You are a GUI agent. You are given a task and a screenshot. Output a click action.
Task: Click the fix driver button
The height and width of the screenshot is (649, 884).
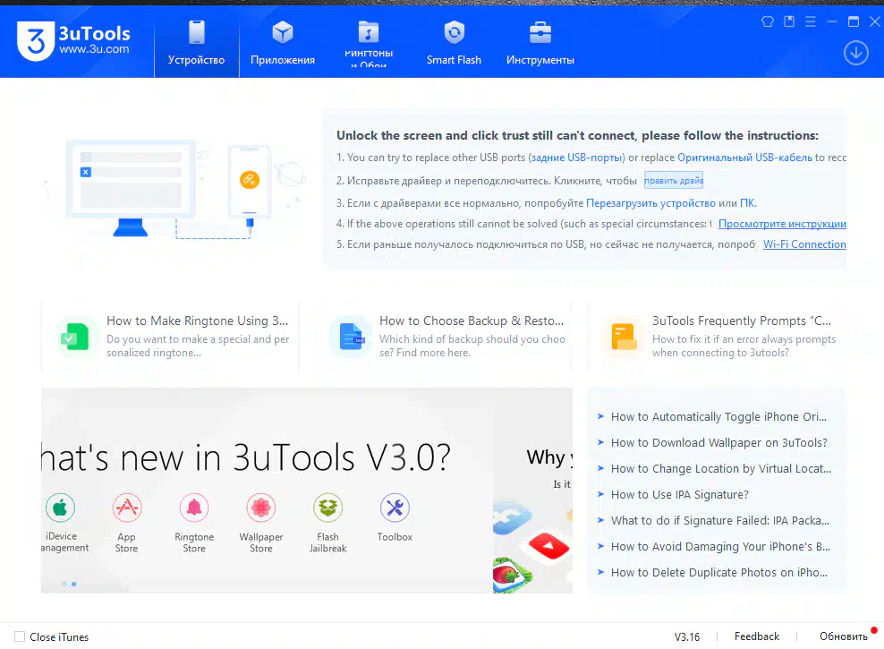pyautogui.click(x=674, y=181)
